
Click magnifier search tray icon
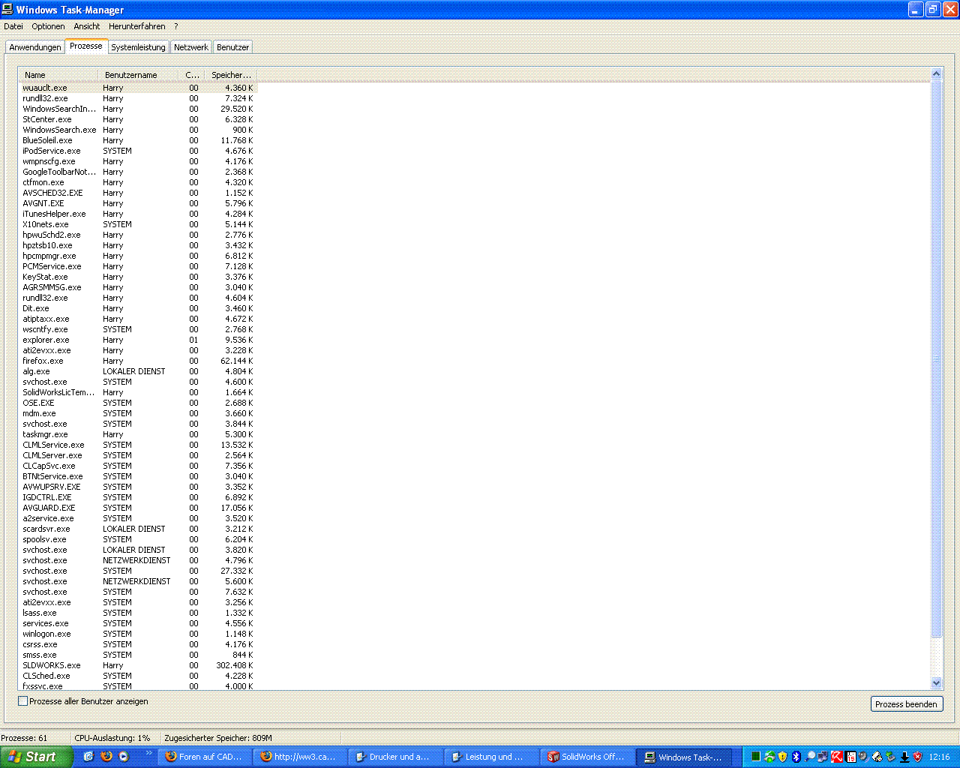tap(810, 757)
